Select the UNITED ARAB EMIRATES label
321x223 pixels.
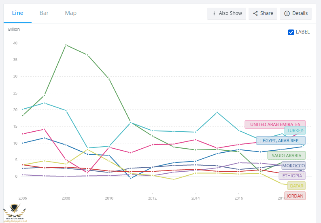(x=275, y=124)
